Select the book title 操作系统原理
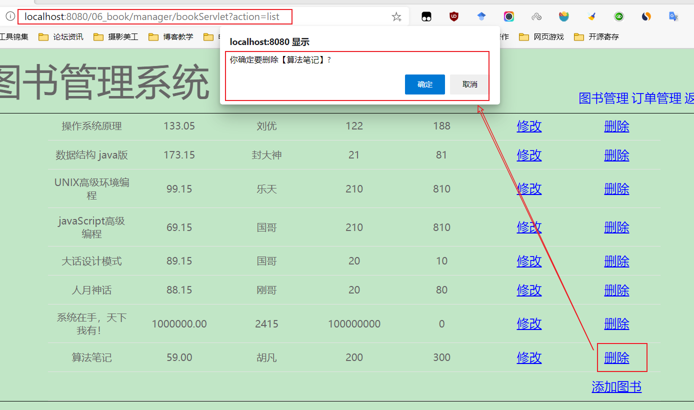 click(x=91, y=126)
